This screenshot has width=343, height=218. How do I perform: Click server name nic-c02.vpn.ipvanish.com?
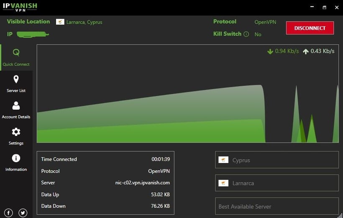click(x=142, y=183)
